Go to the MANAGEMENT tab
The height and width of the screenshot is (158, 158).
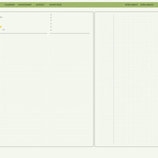(x=25, y=5)
